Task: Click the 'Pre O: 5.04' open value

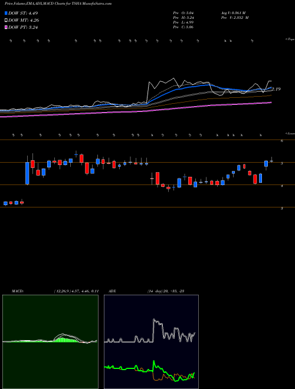Action: coord(183,12)
